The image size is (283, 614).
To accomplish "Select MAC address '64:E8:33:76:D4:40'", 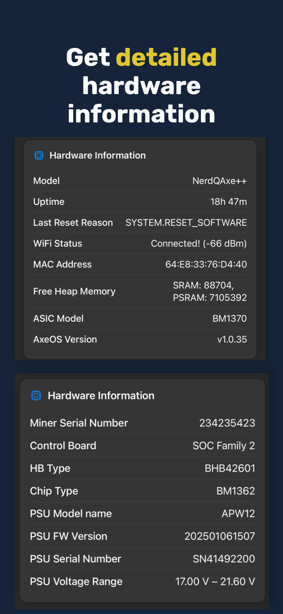I will pos(206,264).
